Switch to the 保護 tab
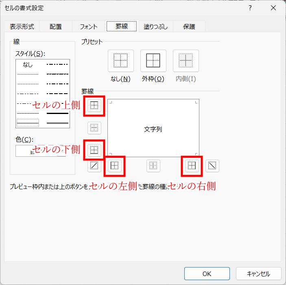The image size is (286, 285). 189,26
